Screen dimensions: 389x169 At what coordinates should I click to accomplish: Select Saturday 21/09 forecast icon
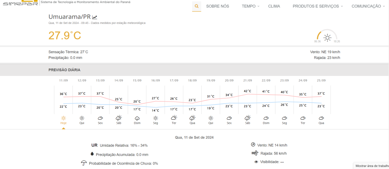[x=248, y=118]
